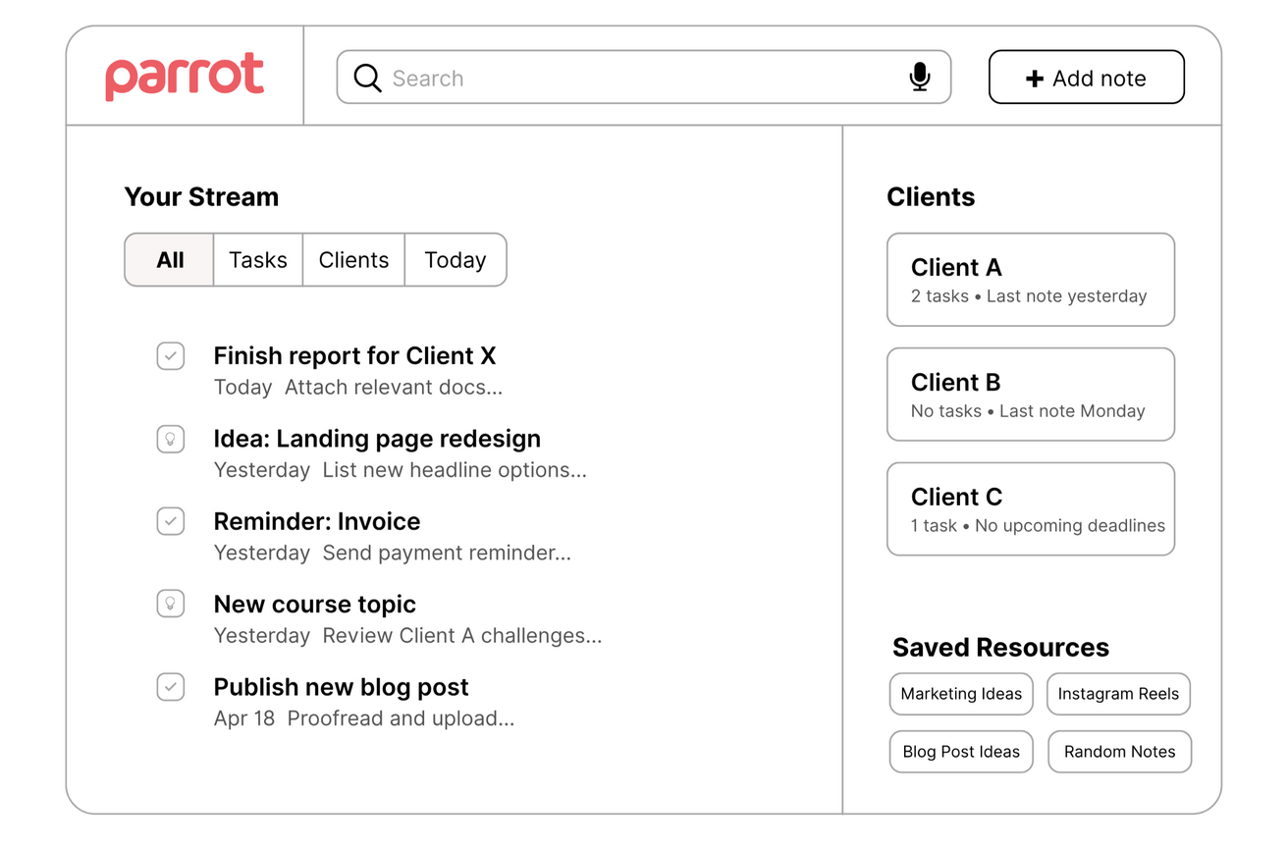
Task: Select the All stream tab
Action: (x=170, y=260)
